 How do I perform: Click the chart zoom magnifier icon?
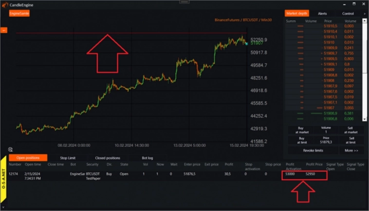pos(10,149)
